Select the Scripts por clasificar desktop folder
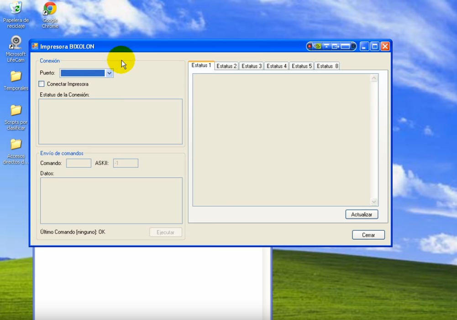 pyautogui.click(x=16, y=118)
